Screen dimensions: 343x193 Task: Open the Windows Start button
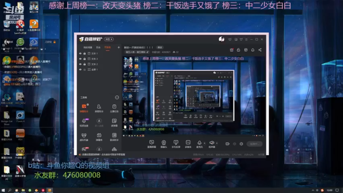(x=3, y=190)
